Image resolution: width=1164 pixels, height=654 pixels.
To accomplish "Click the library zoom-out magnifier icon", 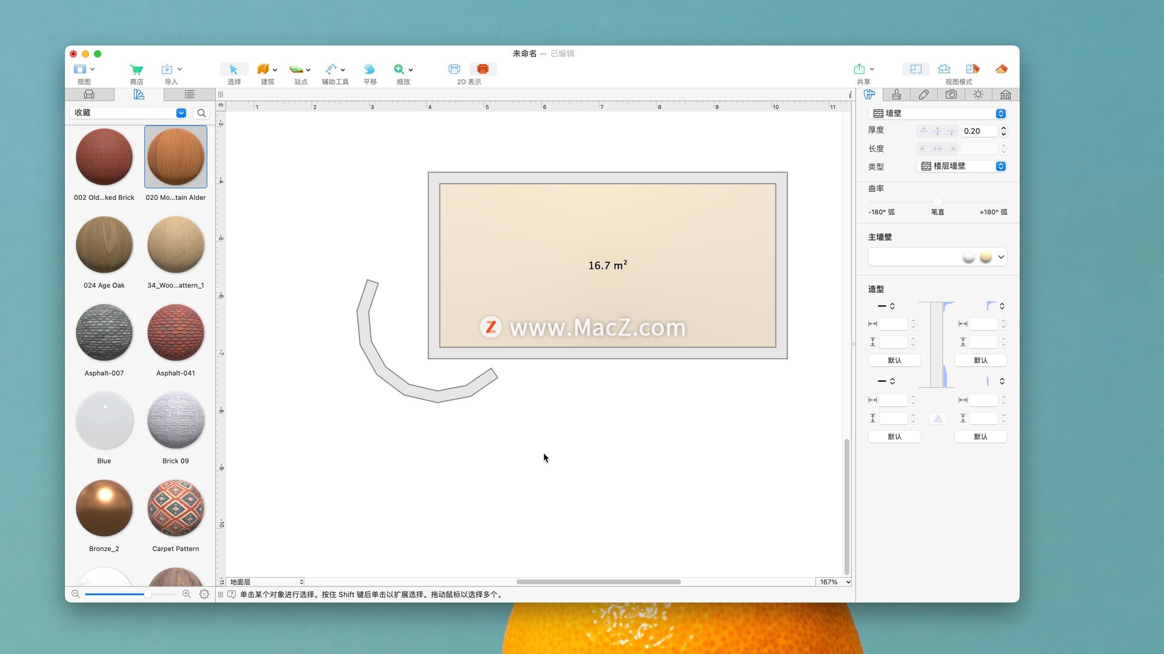I will 76,594.
